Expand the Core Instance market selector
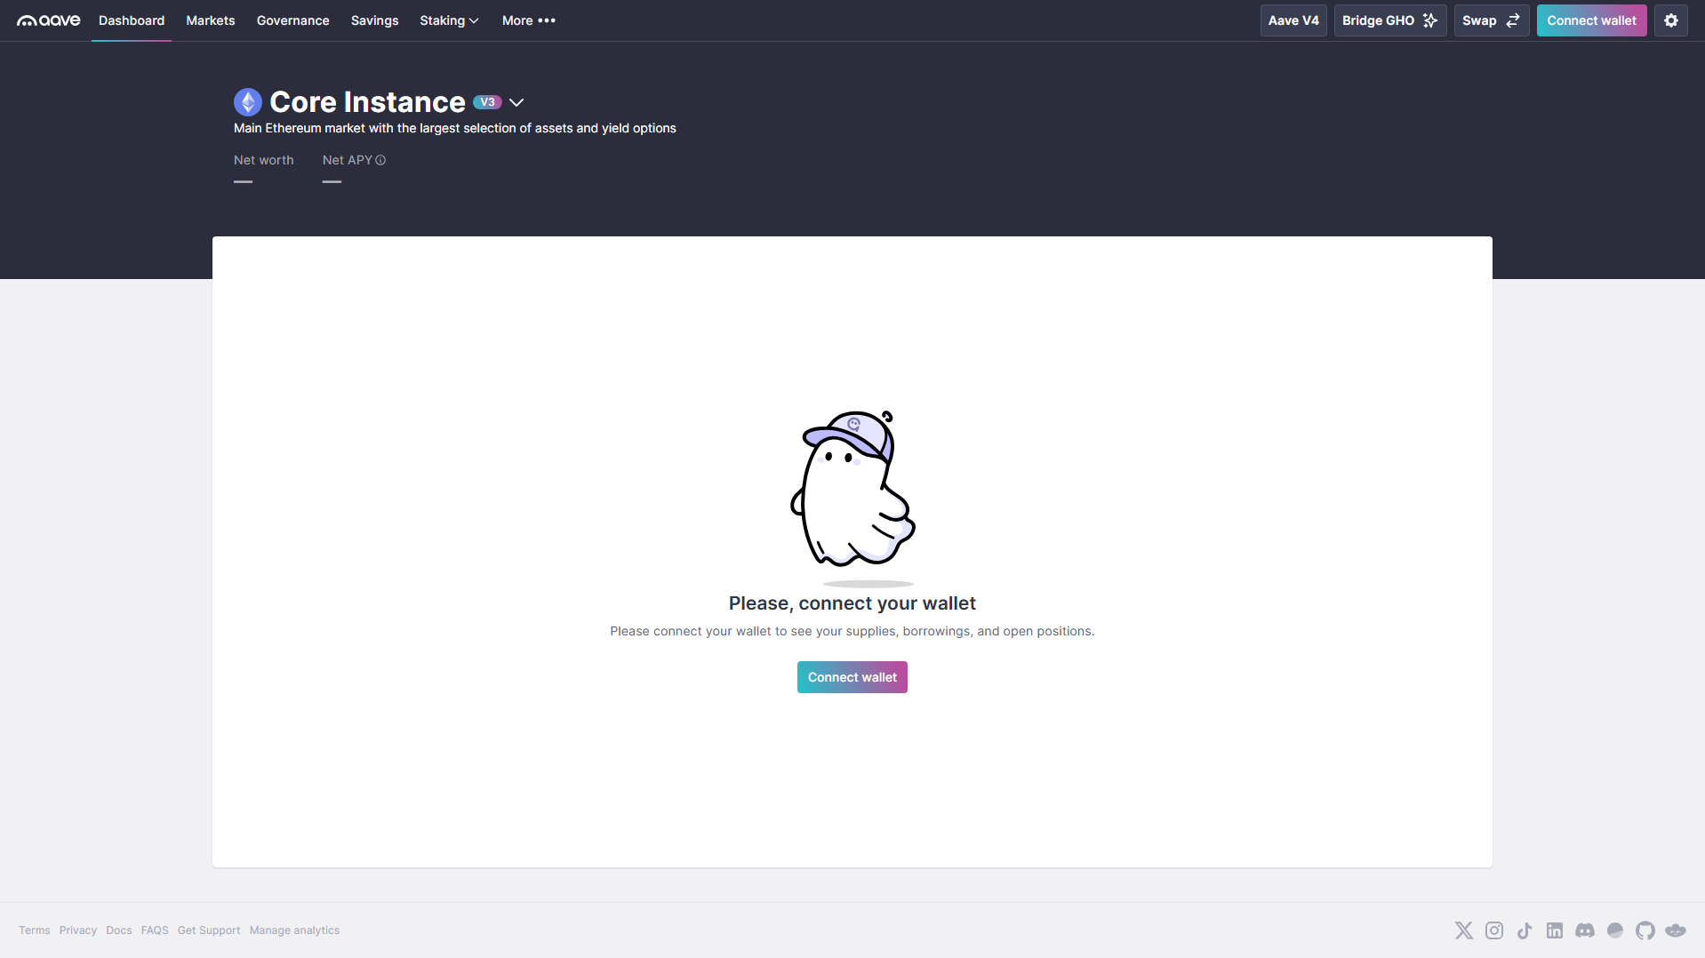 click(x=516, y=103)
